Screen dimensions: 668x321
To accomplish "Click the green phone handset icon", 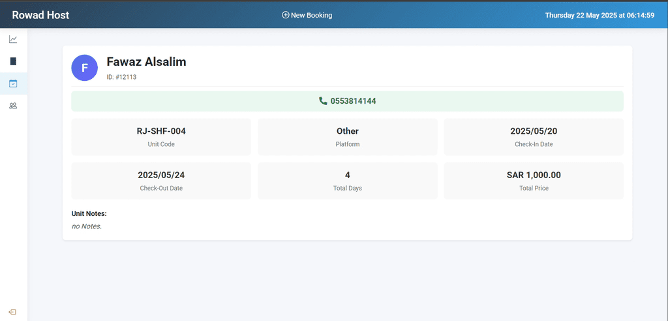I will (323, 101).
